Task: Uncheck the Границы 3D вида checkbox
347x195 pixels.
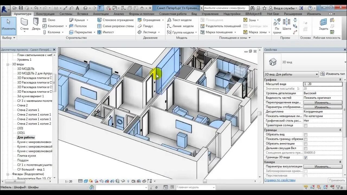Action: 306,157
